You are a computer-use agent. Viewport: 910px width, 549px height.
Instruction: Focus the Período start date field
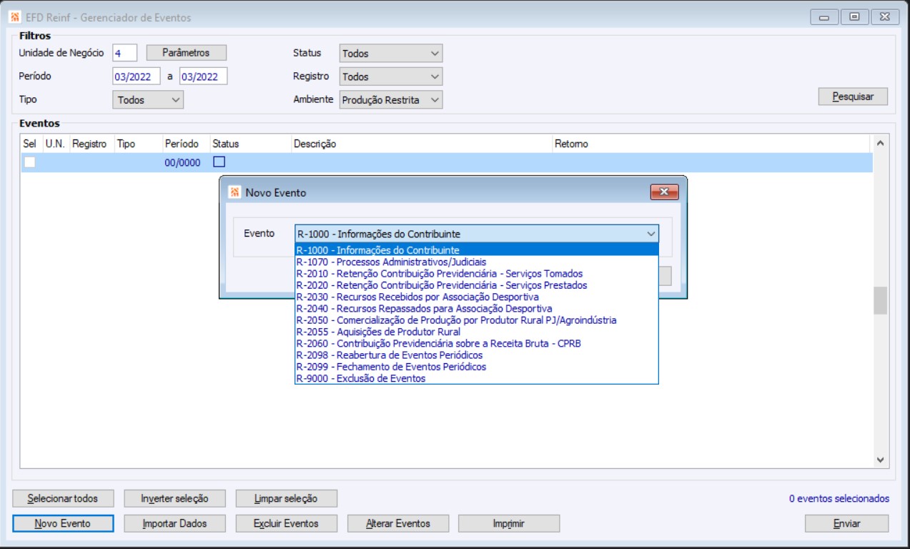[x=137, y=76]
